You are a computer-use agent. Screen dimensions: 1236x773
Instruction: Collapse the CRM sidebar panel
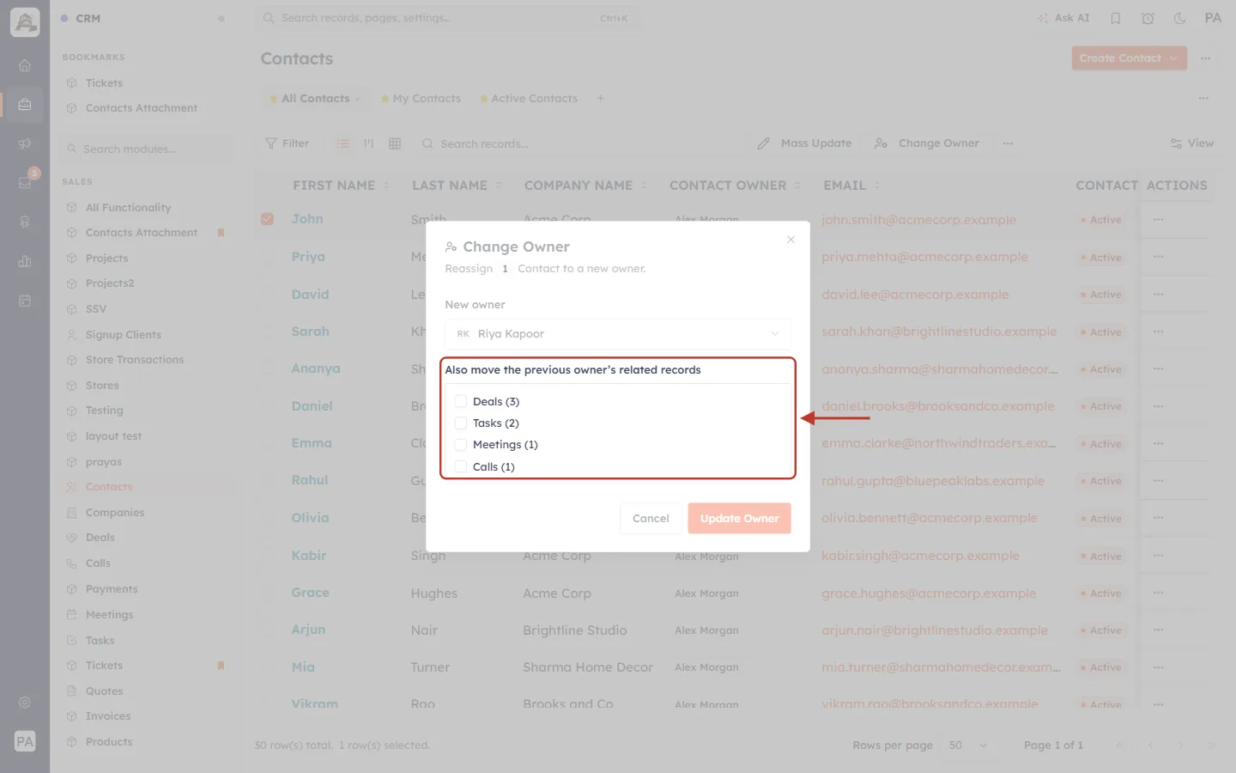pyautogui.click(x=221, y=18)
